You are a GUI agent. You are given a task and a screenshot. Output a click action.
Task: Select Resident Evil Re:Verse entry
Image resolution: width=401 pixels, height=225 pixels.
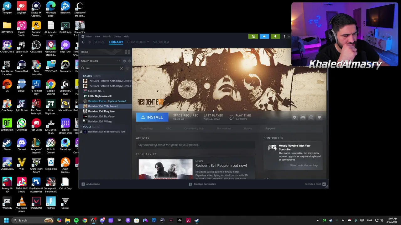coord(101,117)
